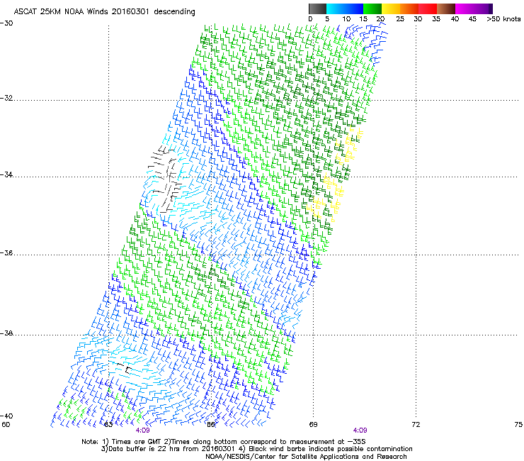Click the longitude label '75'
This screenshot has height=461, width=524.
pos(518,425)
